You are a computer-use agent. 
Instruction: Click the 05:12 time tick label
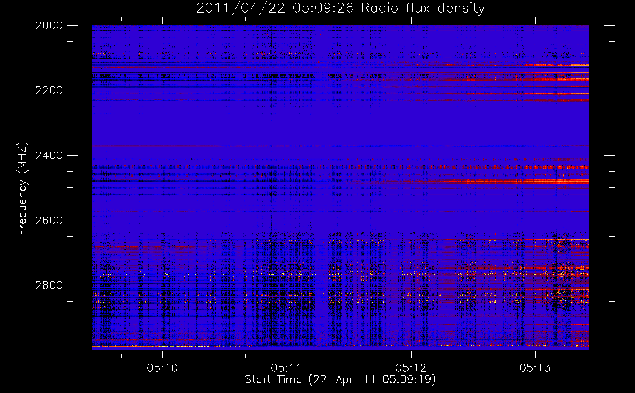411,368
